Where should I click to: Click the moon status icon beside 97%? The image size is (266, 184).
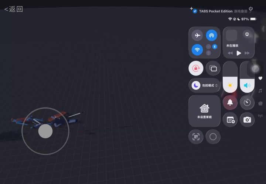pos(239,19)
